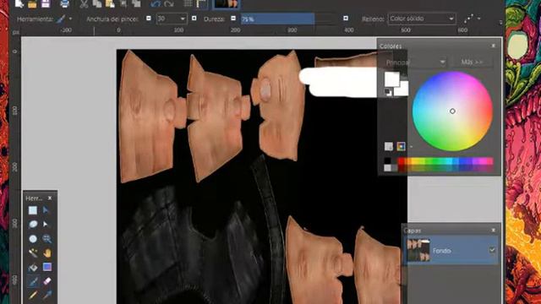Click the add color to palette icon
The image size is (541, 304).
click(x=389, y=146)
